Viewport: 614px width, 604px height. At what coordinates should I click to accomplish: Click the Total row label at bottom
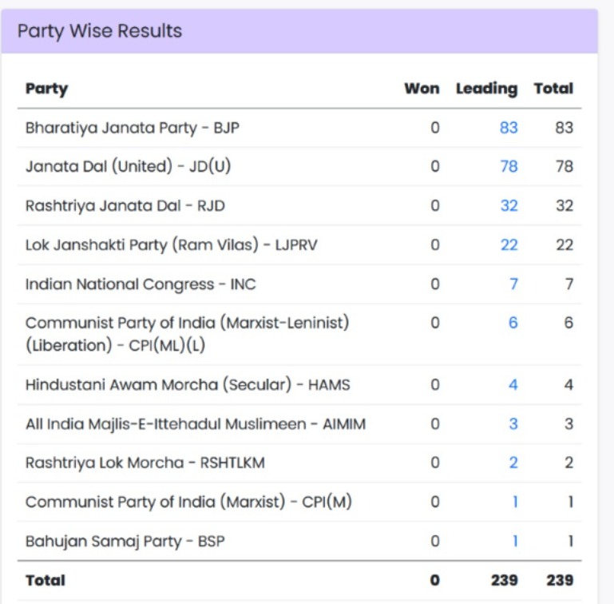(46, 581)
